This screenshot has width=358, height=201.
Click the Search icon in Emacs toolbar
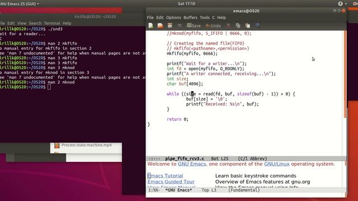tap(257, 25)
